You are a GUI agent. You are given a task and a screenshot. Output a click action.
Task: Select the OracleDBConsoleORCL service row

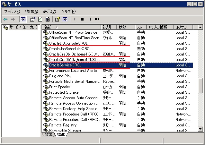[68, 43]
